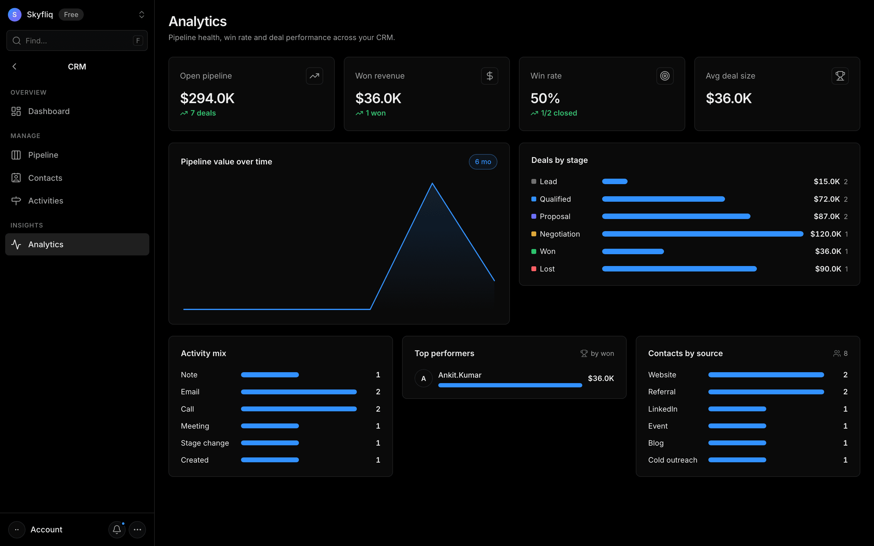Open the Dashboard page
Screen dimensions: 874x546
pyautogui.click(x=77, y=111)
